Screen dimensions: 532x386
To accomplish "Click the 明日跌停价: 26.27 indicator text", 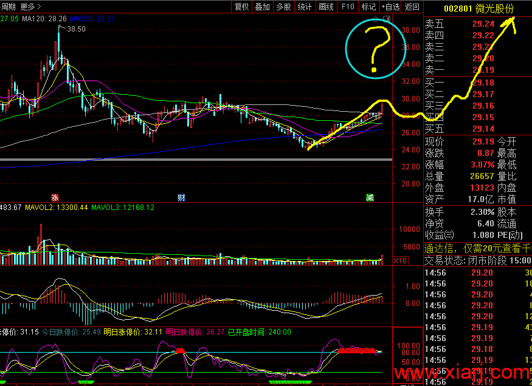I will coord(195,332).
